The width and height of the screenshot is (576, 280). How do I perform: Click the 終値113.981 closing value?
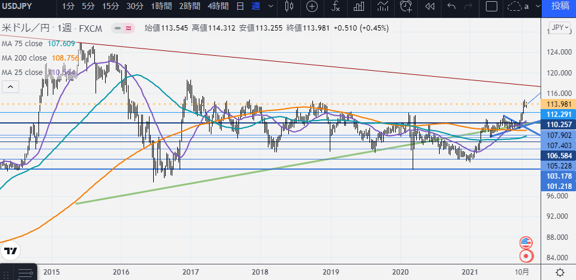[x=309, y=28]
